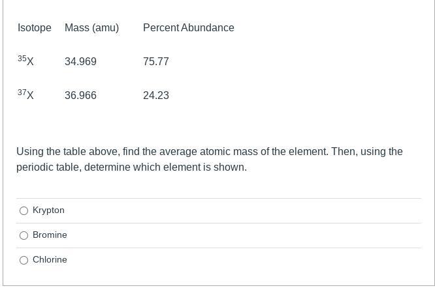
Task: Click the 34.969 mass value
Action: point(80,62)
